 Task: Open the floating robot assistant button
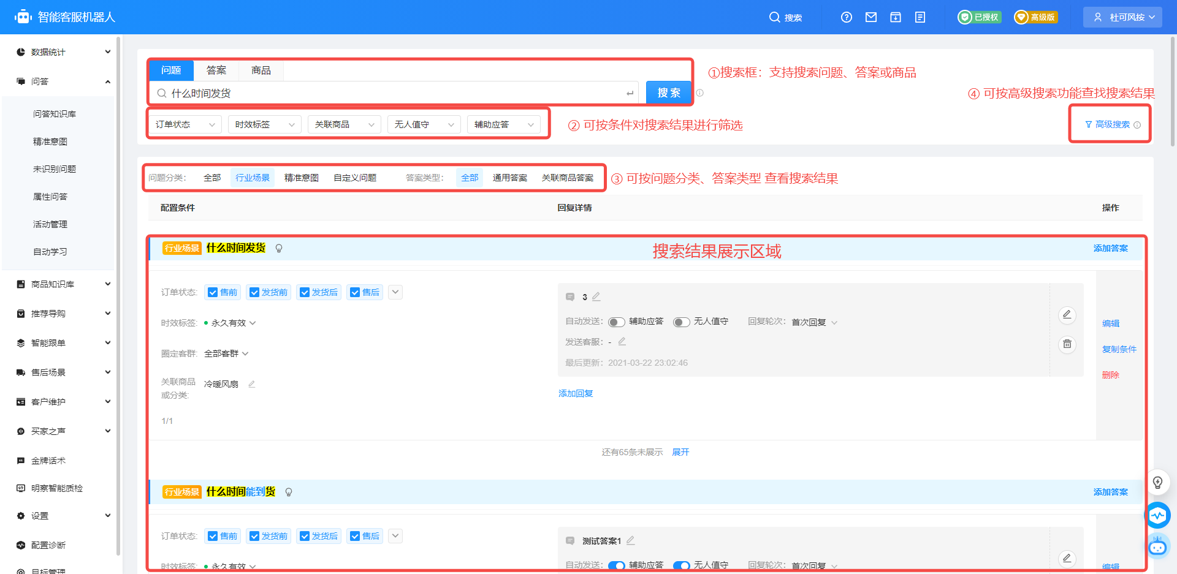[x=1157, y=546]
